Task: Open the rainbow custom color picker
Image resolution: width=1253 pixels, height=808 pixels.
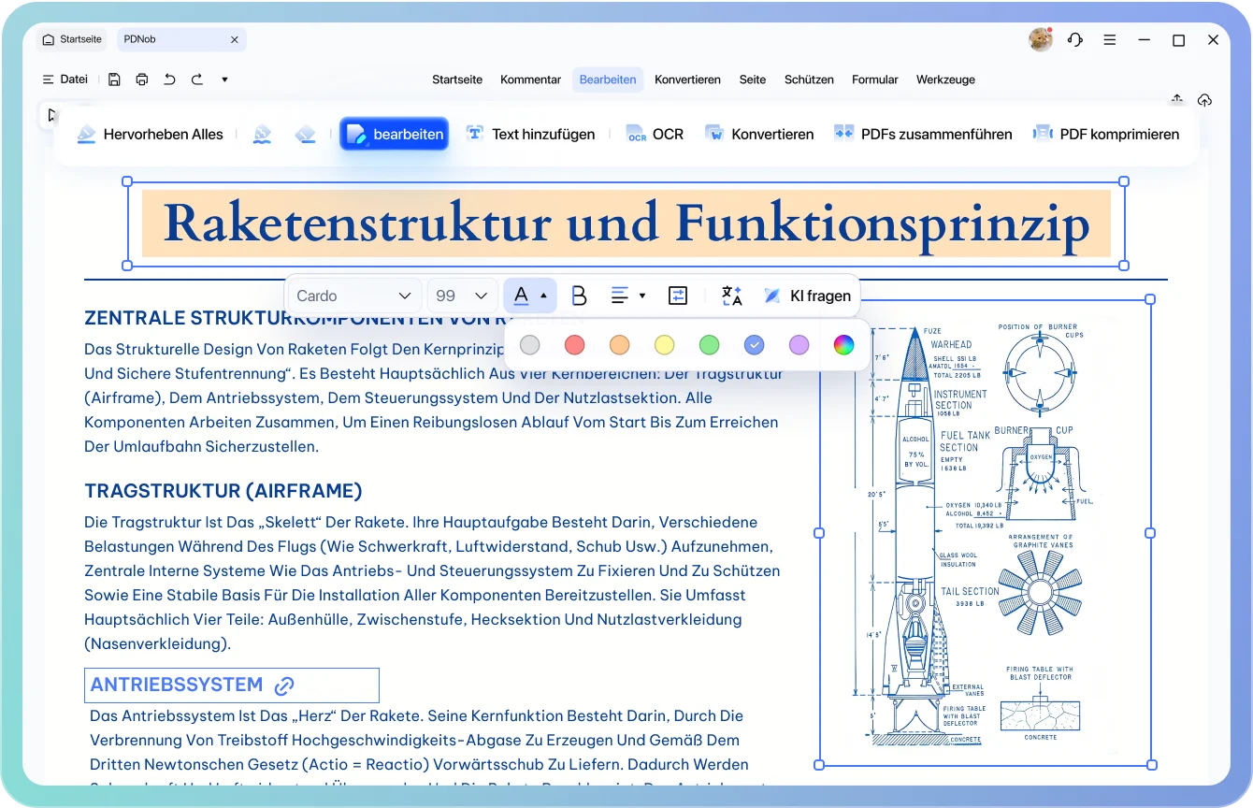Action: (843, 345)
